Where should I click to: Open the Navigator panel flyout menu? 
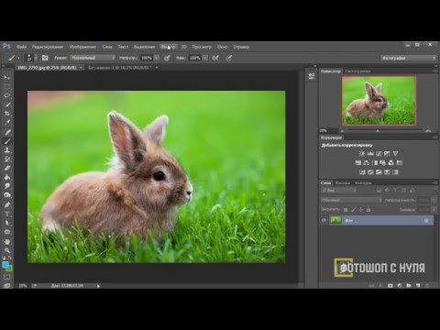tap(434, 71)
